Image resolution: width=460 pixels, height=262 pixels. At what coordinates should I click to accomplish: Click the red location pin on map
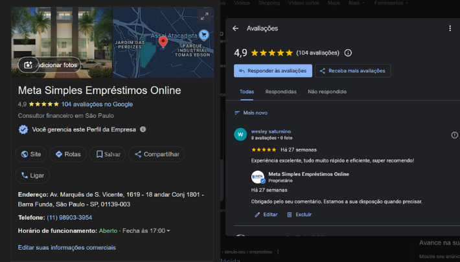click(163, 42)
